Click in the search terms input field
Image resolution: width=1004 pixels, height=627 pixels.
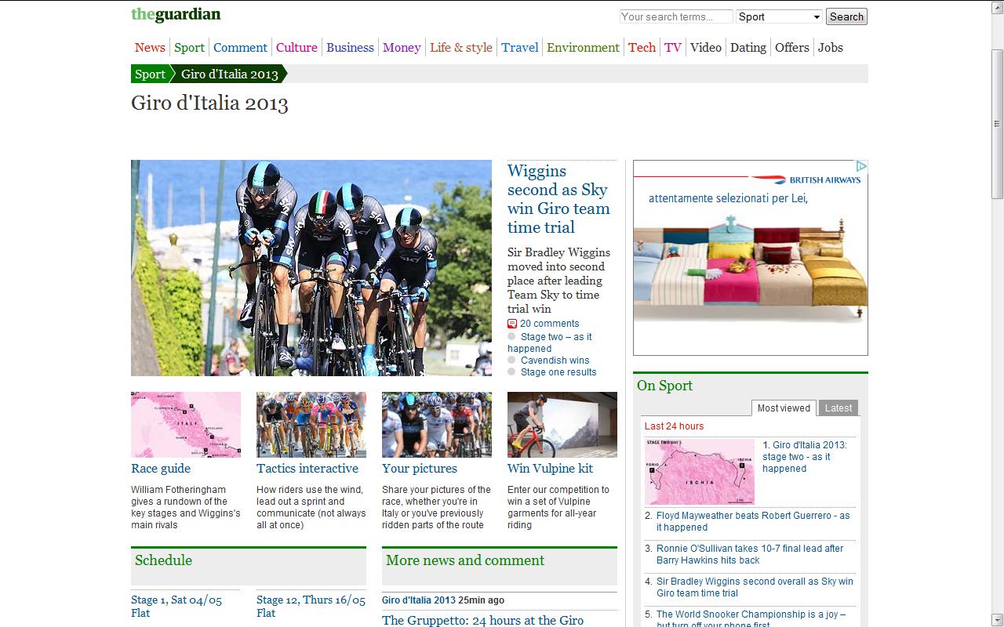675,16
